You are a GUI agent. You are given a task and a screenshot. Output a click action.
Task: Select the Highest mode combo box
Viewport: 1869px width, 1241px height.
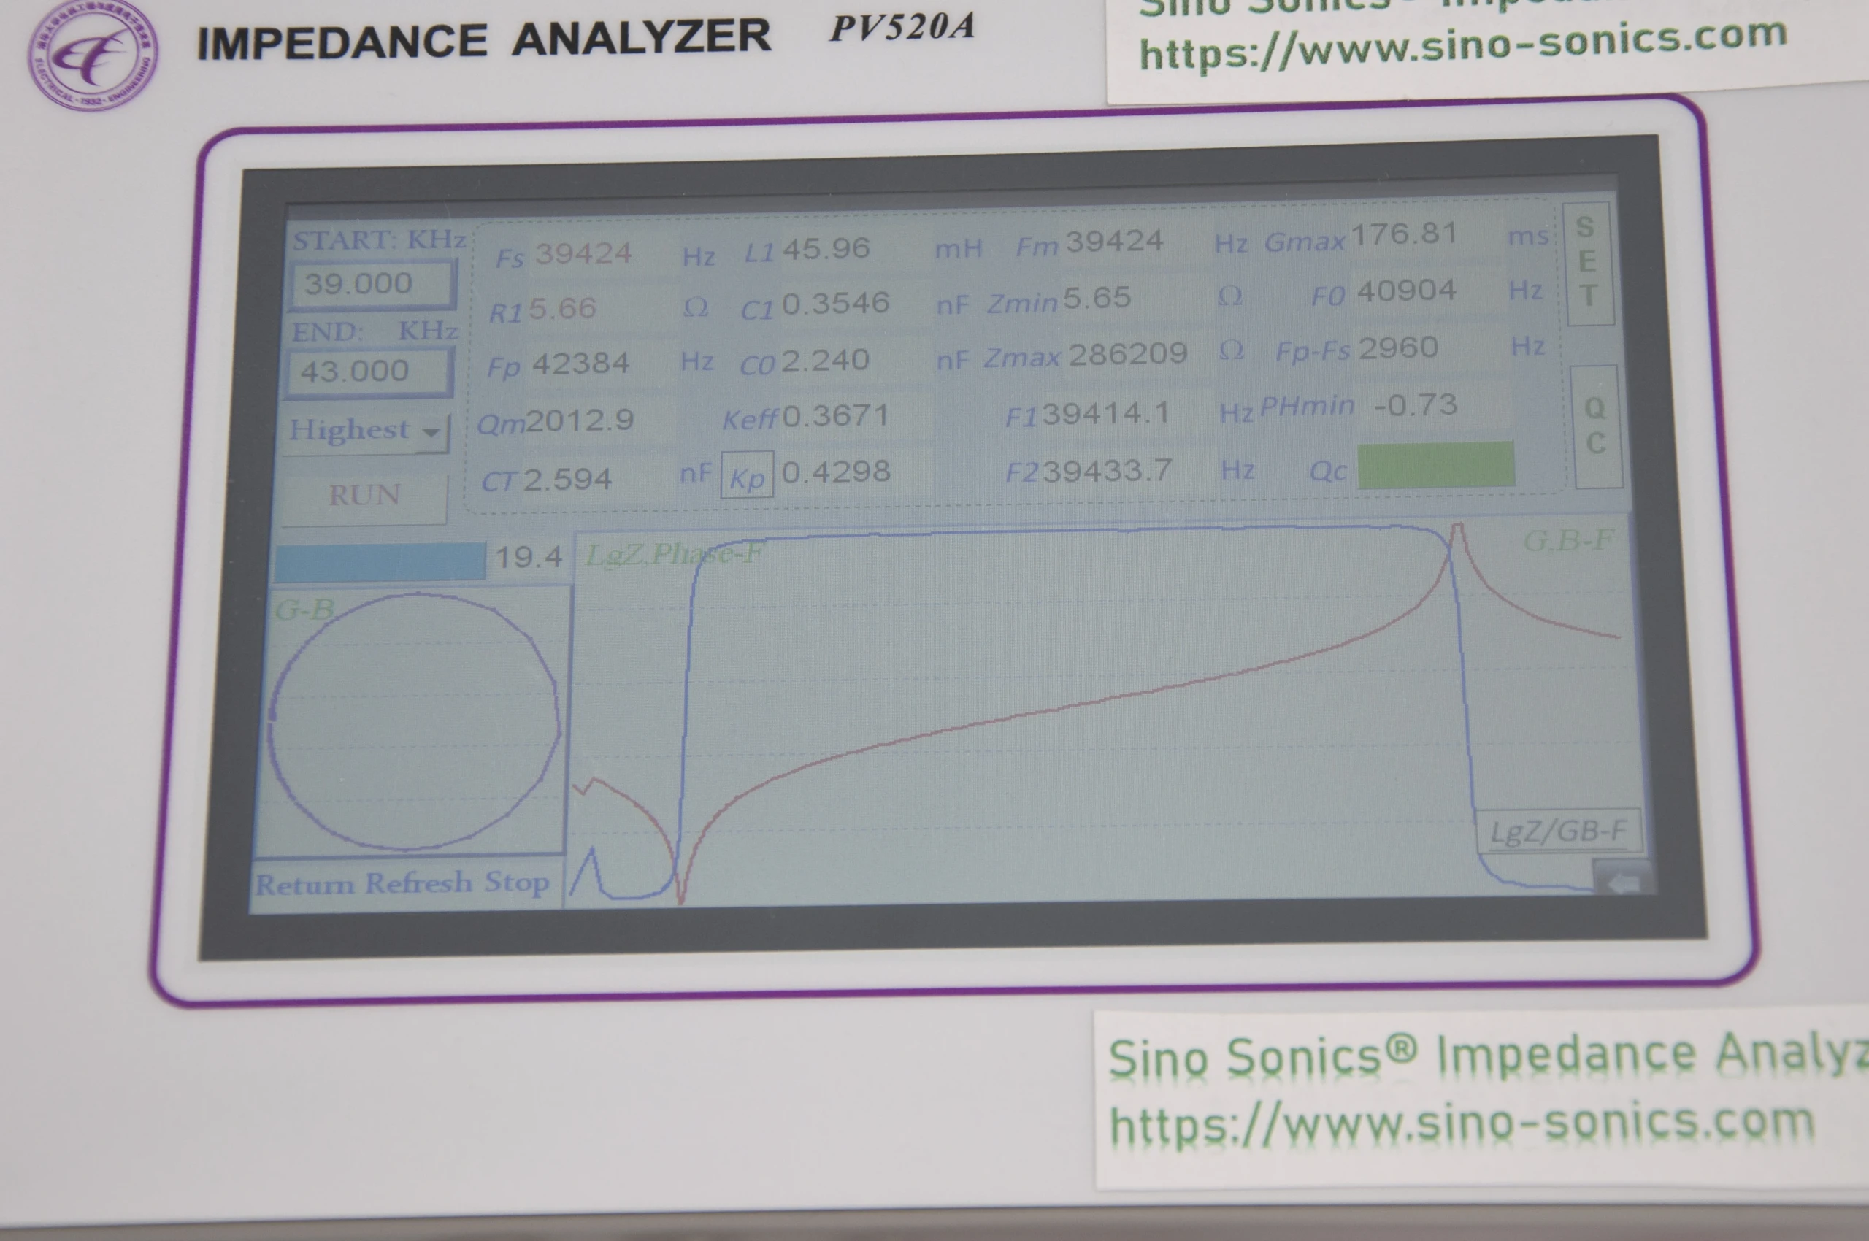pos(366,432)
